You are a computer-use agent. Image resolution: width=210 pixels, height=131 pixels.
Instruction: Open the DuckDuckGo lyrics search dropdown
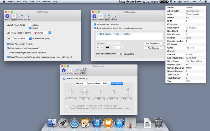22,38
